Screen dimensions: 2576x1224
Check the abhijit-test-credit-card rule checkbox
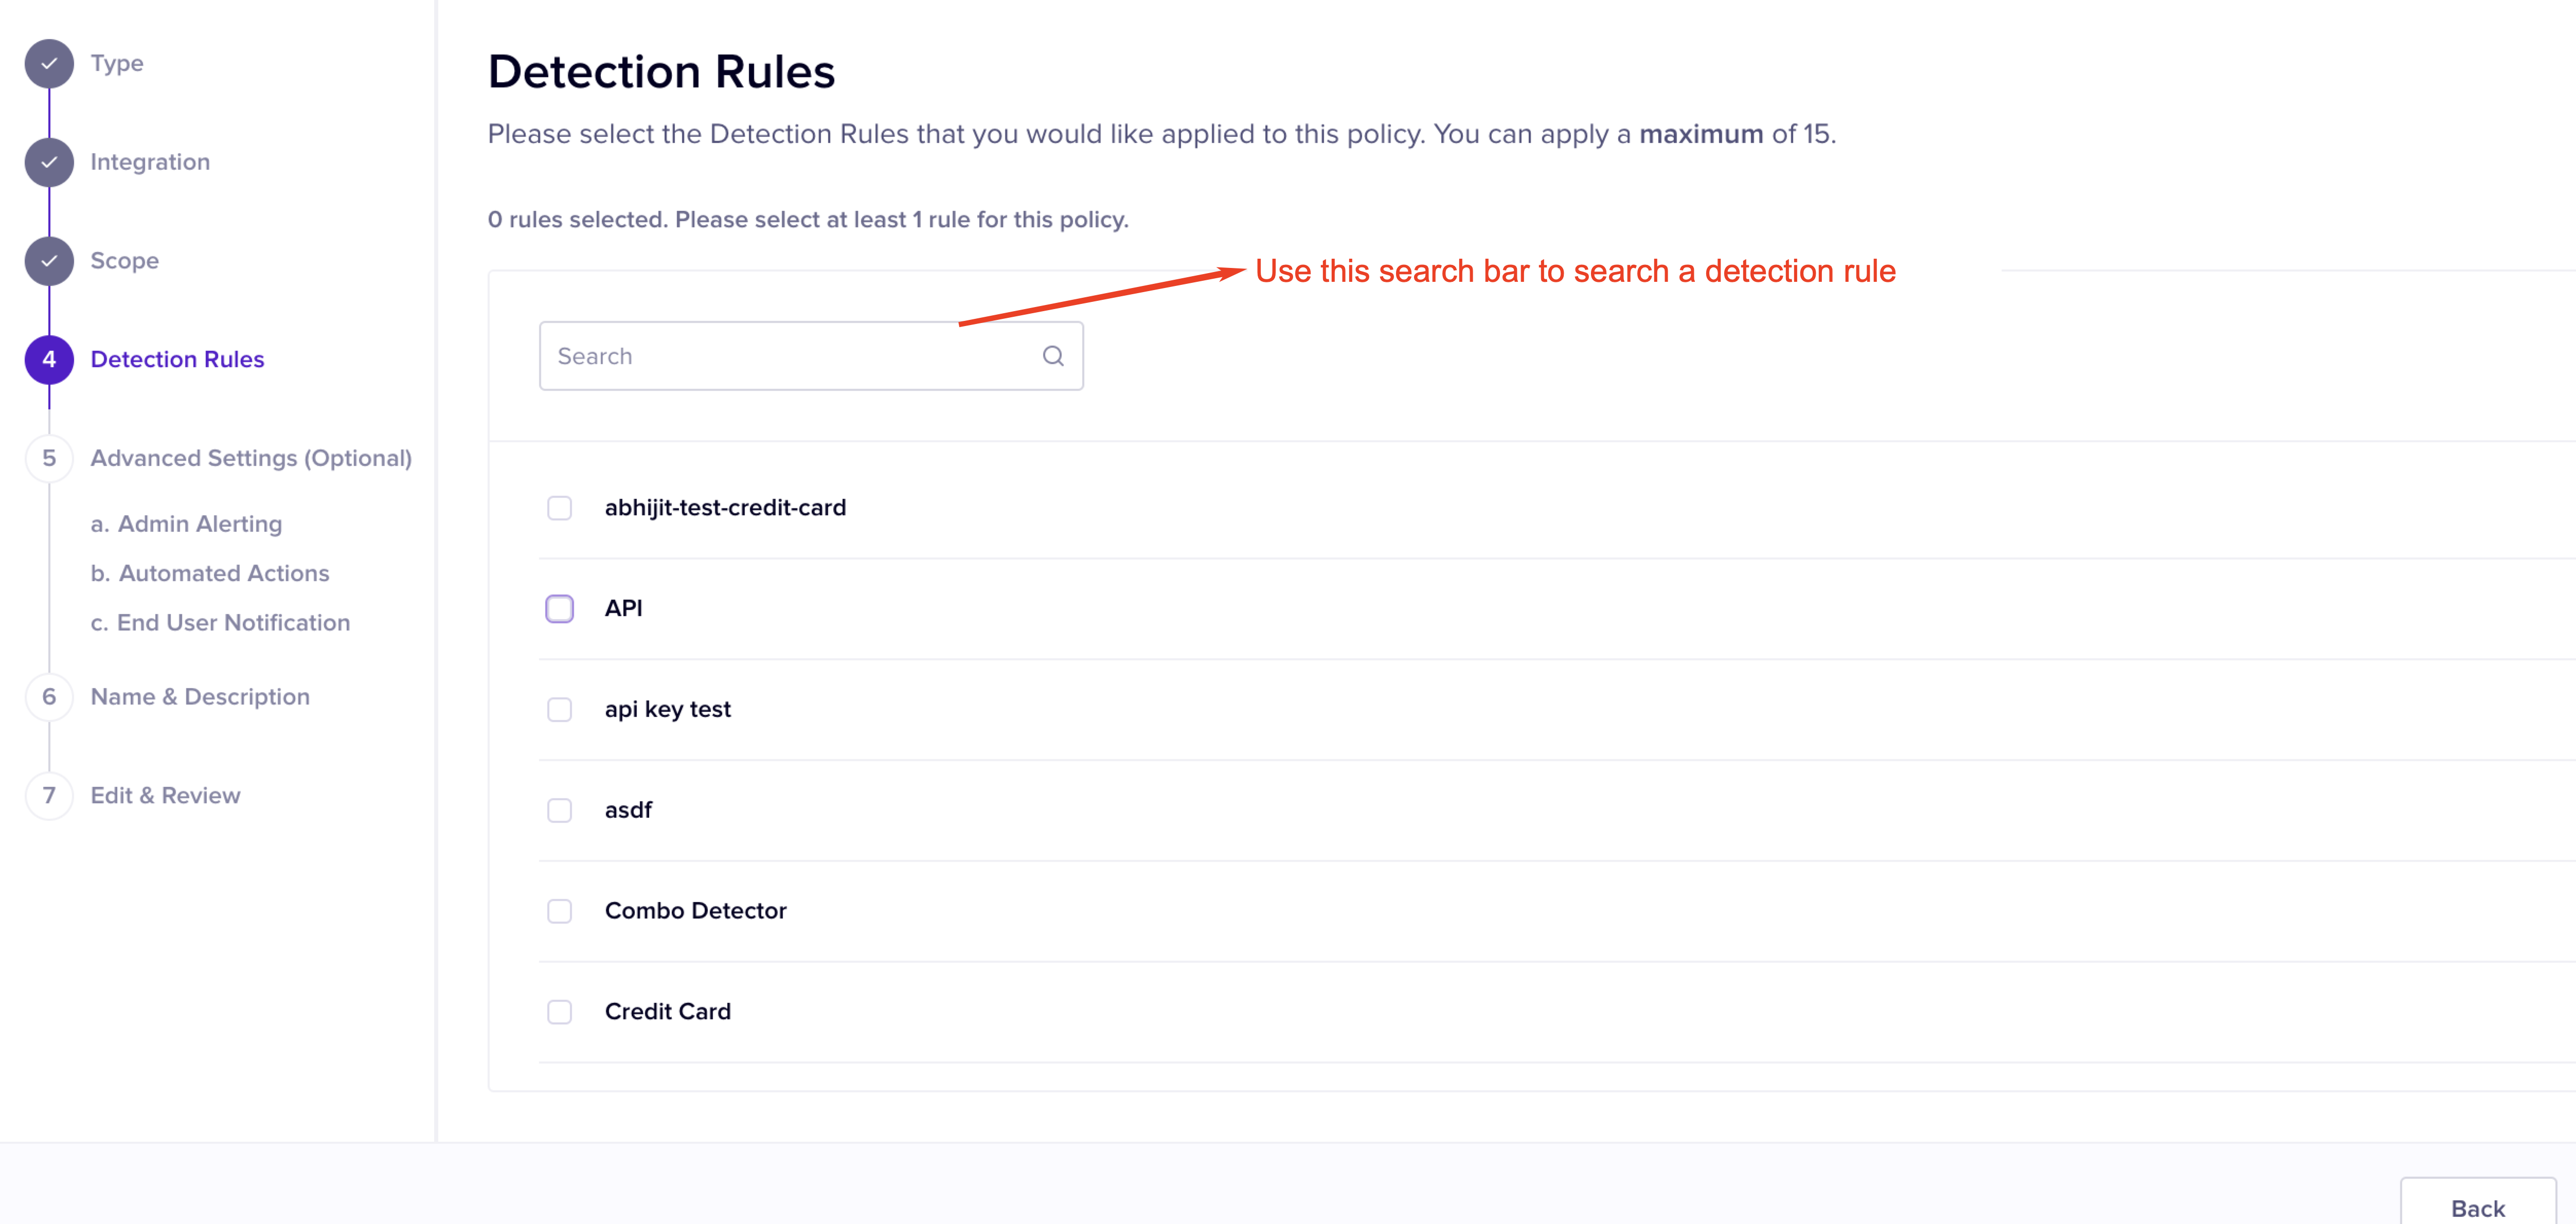(559, 508)
